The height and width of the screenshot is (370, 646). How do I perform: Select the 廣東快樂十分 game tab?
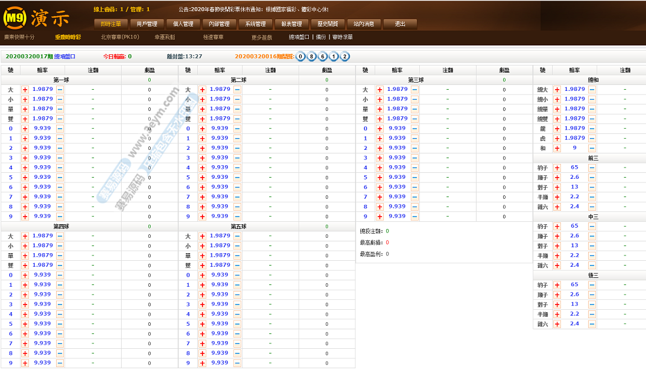(19, 37)
